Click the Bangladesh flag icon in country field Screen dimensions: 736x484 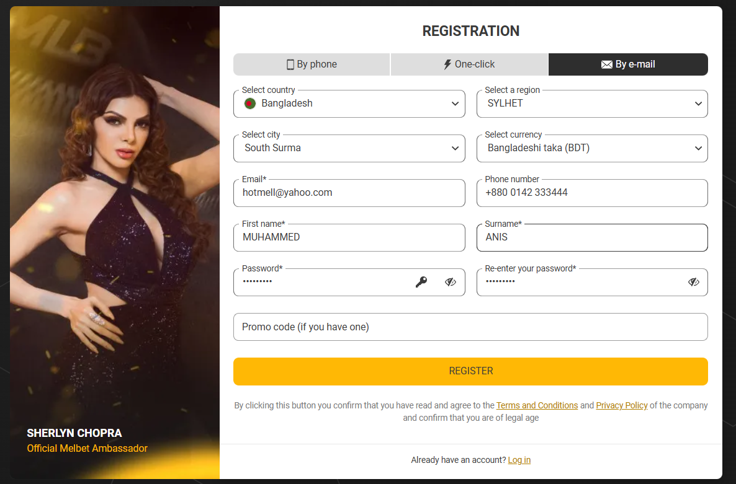coord(249,103)
